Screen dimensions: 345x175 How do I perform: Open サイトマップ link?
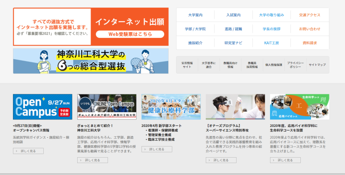coord(317,65)
